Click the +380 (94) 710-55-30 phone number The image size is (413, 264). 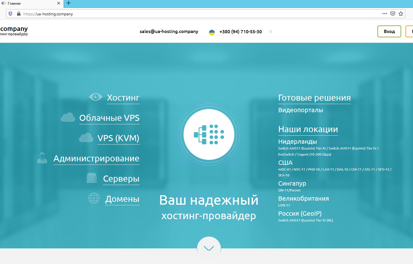click(x=240, y=32)
